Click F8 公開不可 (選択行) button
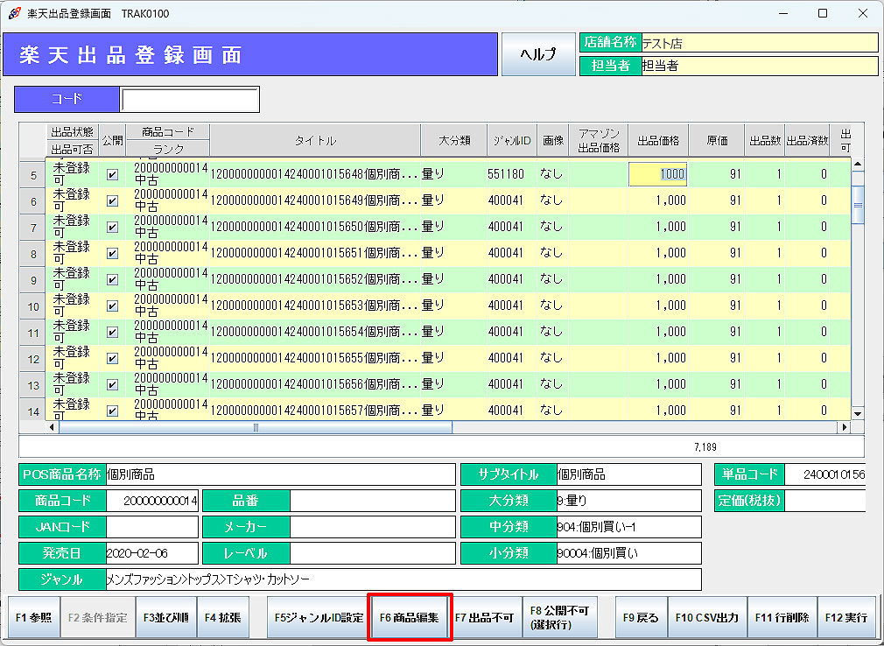Screen dimensions: 884x646 click(559, 617)
